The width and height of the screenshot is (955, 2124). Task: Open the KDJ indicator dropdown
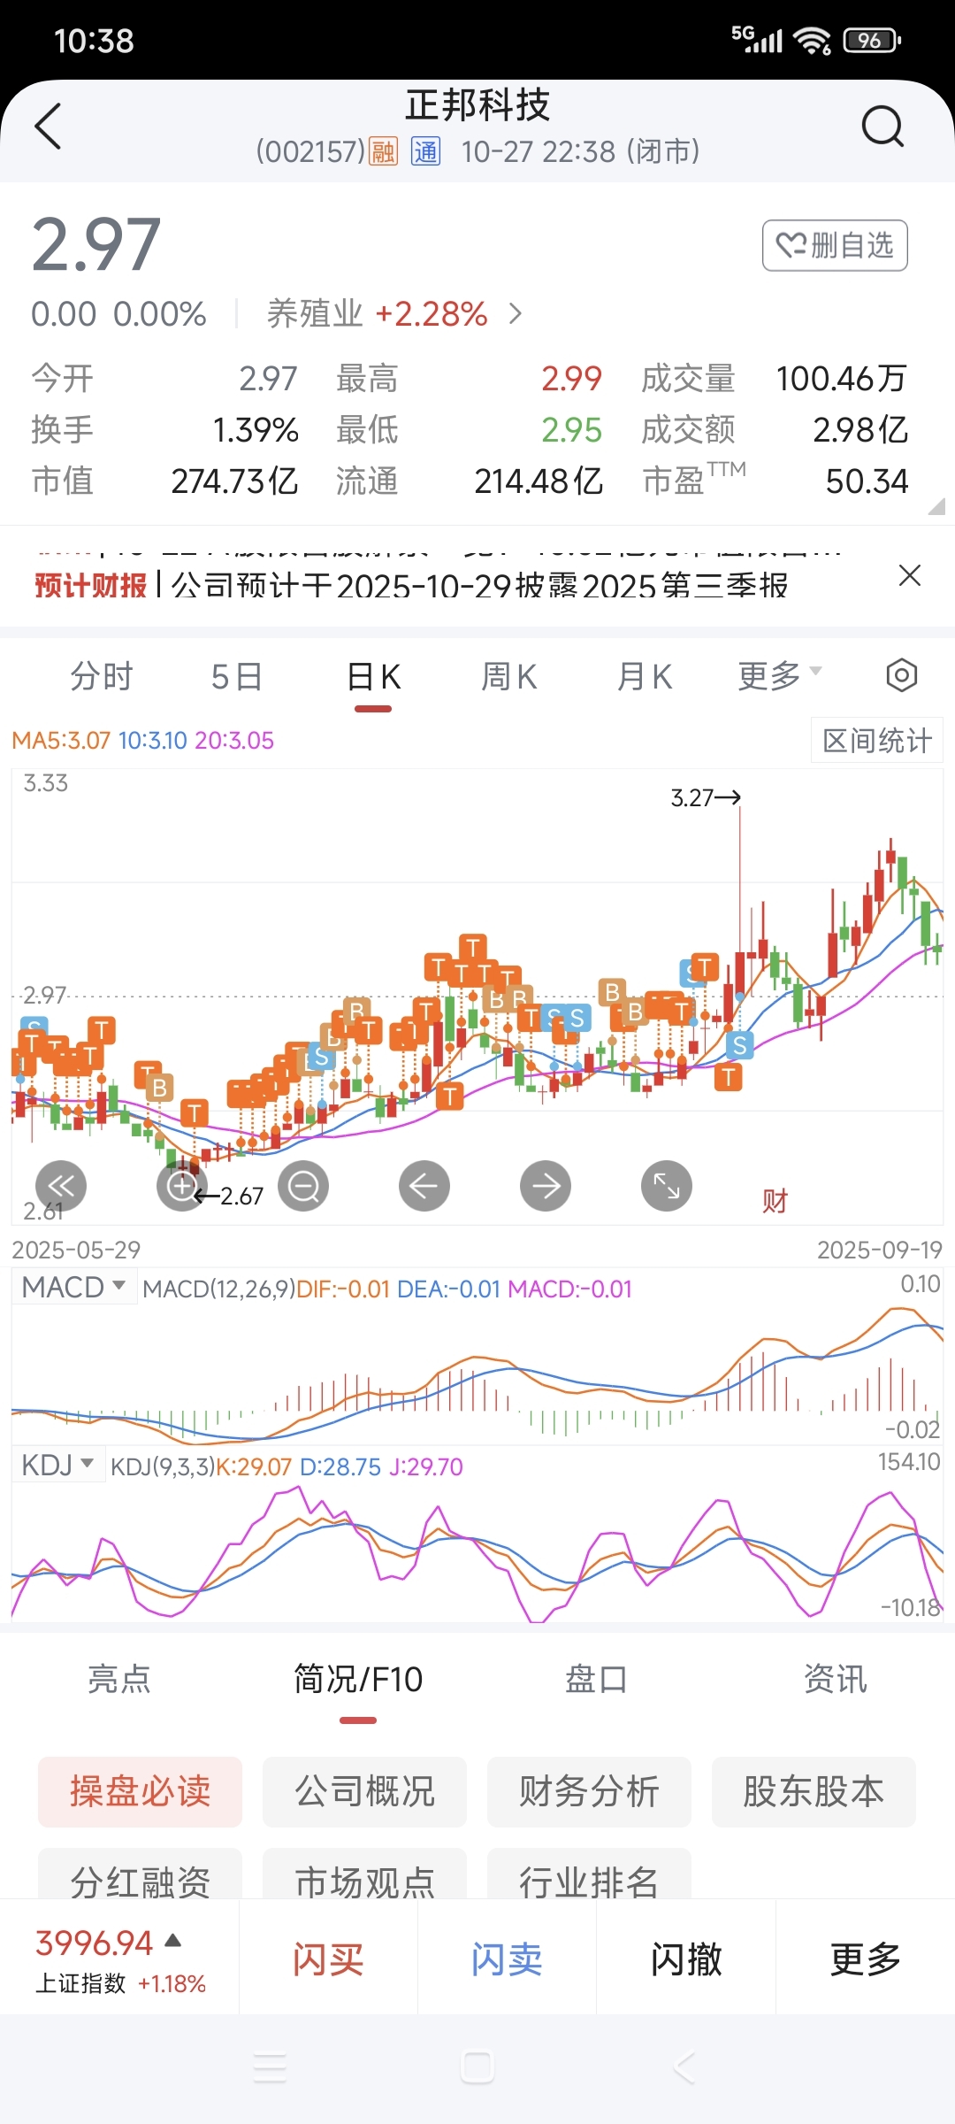pyautogui.click(x=57, y=1465)
